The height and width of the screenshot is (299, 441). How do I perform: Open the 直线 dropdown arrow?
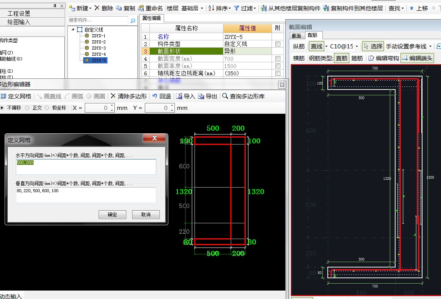(x=326, y=47)
